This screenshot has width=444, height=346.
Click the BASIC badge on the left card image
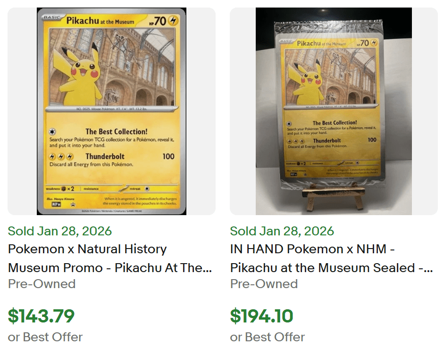(51, 16)
